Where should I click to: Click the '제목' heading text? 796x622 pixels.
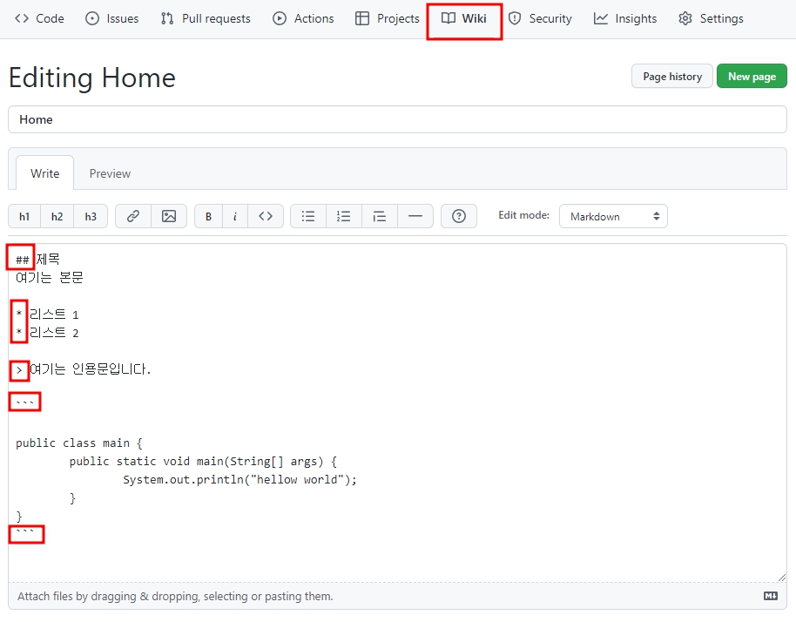pos(48,259)
